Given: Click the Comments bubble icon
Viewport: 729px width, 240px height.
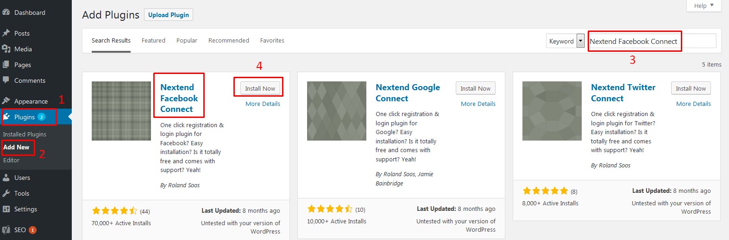Looking at the screenshot, I should [x=6, y=80].
